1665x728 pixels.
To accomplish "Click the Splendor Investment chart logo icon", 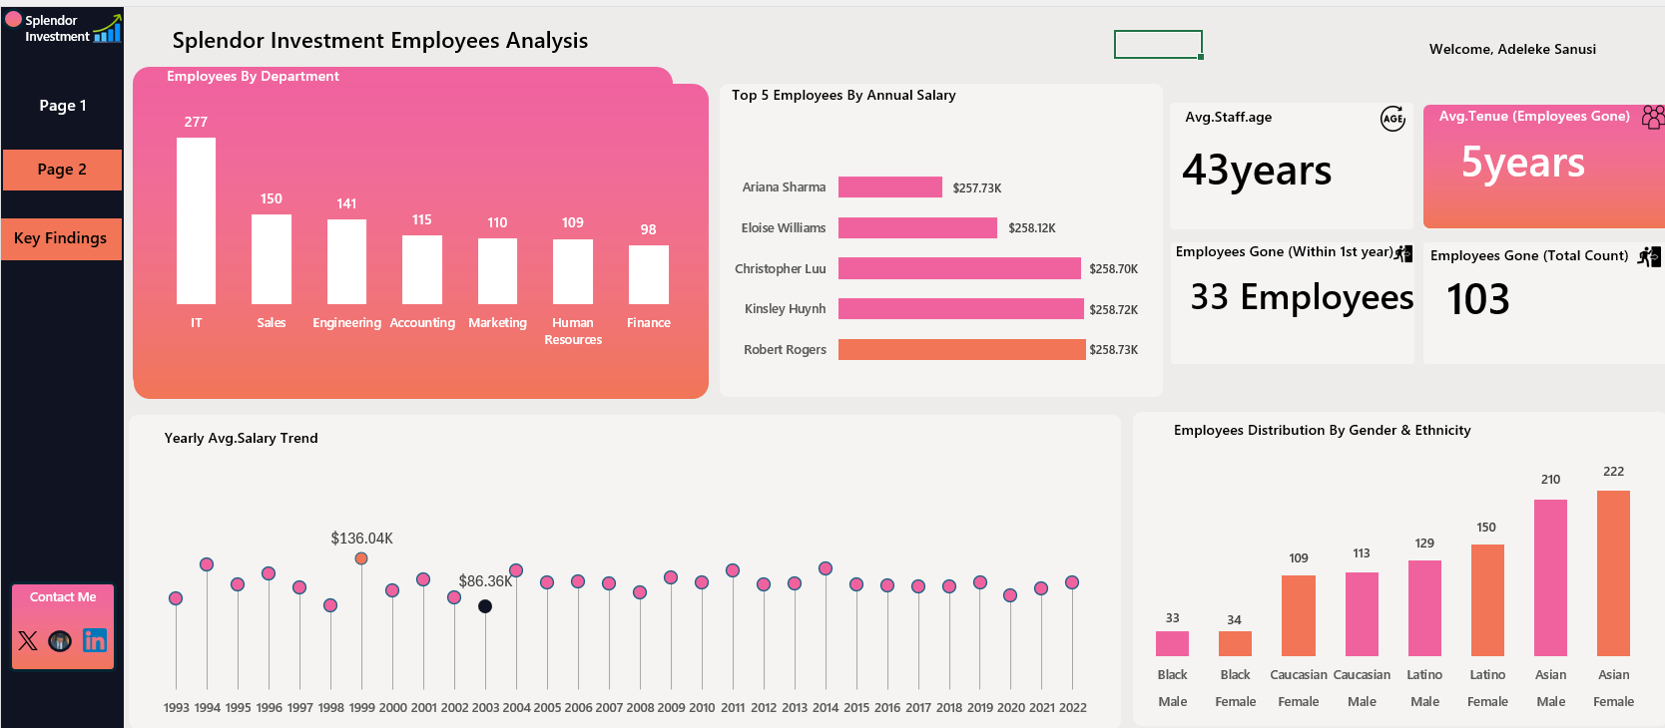I will coord(107,28).
